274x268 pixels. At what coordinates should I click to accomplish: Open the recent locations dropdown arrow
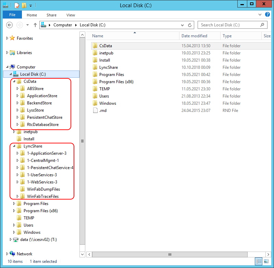tap(28, 25)
